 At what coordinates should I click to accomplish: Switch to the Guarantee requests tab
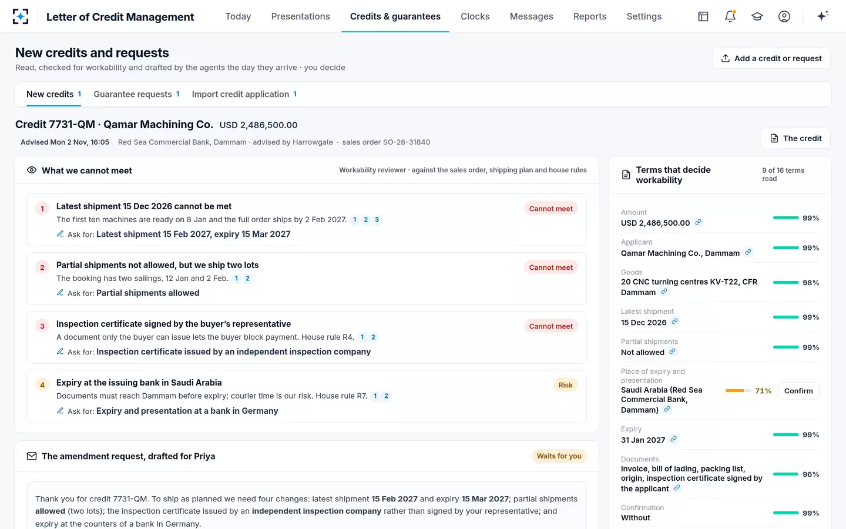[x=137, y=94]
